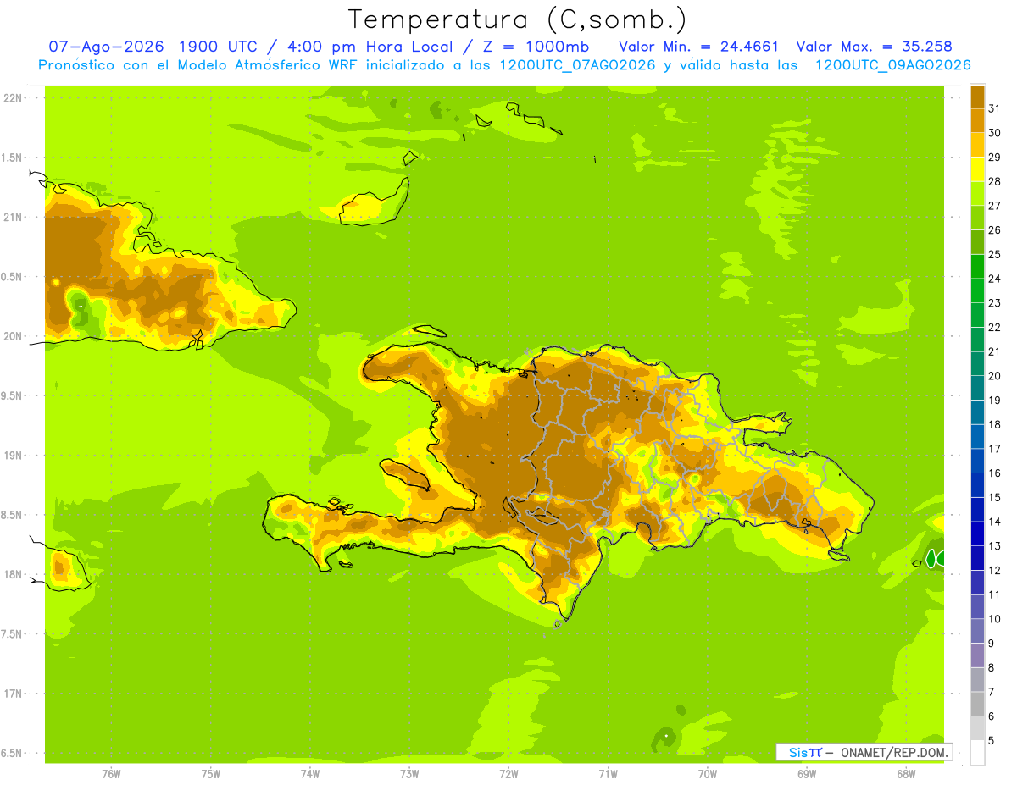Click the "21N" latitude axis label
Screen dimensions: 1017x785
12,217
